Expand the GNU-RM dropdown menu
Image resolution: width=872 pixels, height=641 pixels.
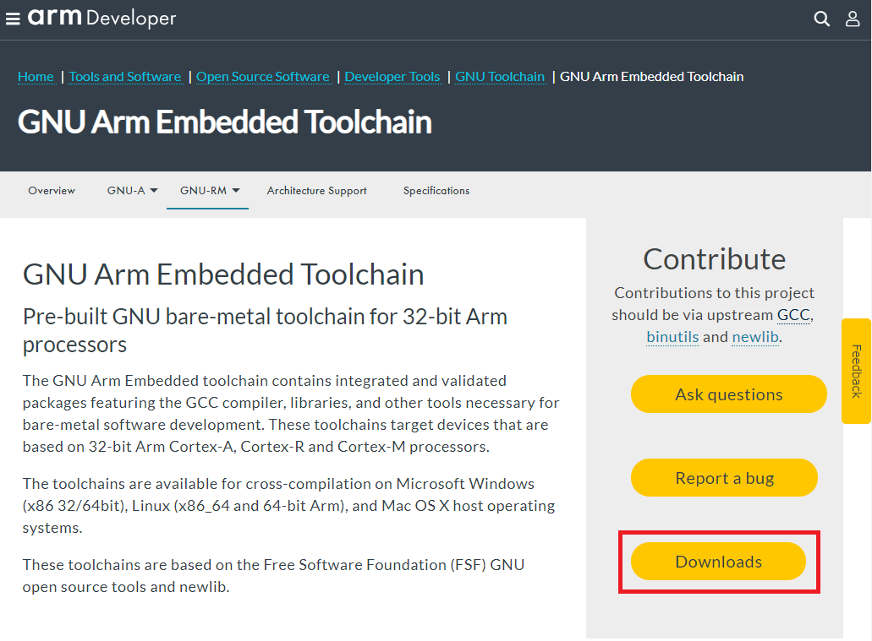(210, 191)
